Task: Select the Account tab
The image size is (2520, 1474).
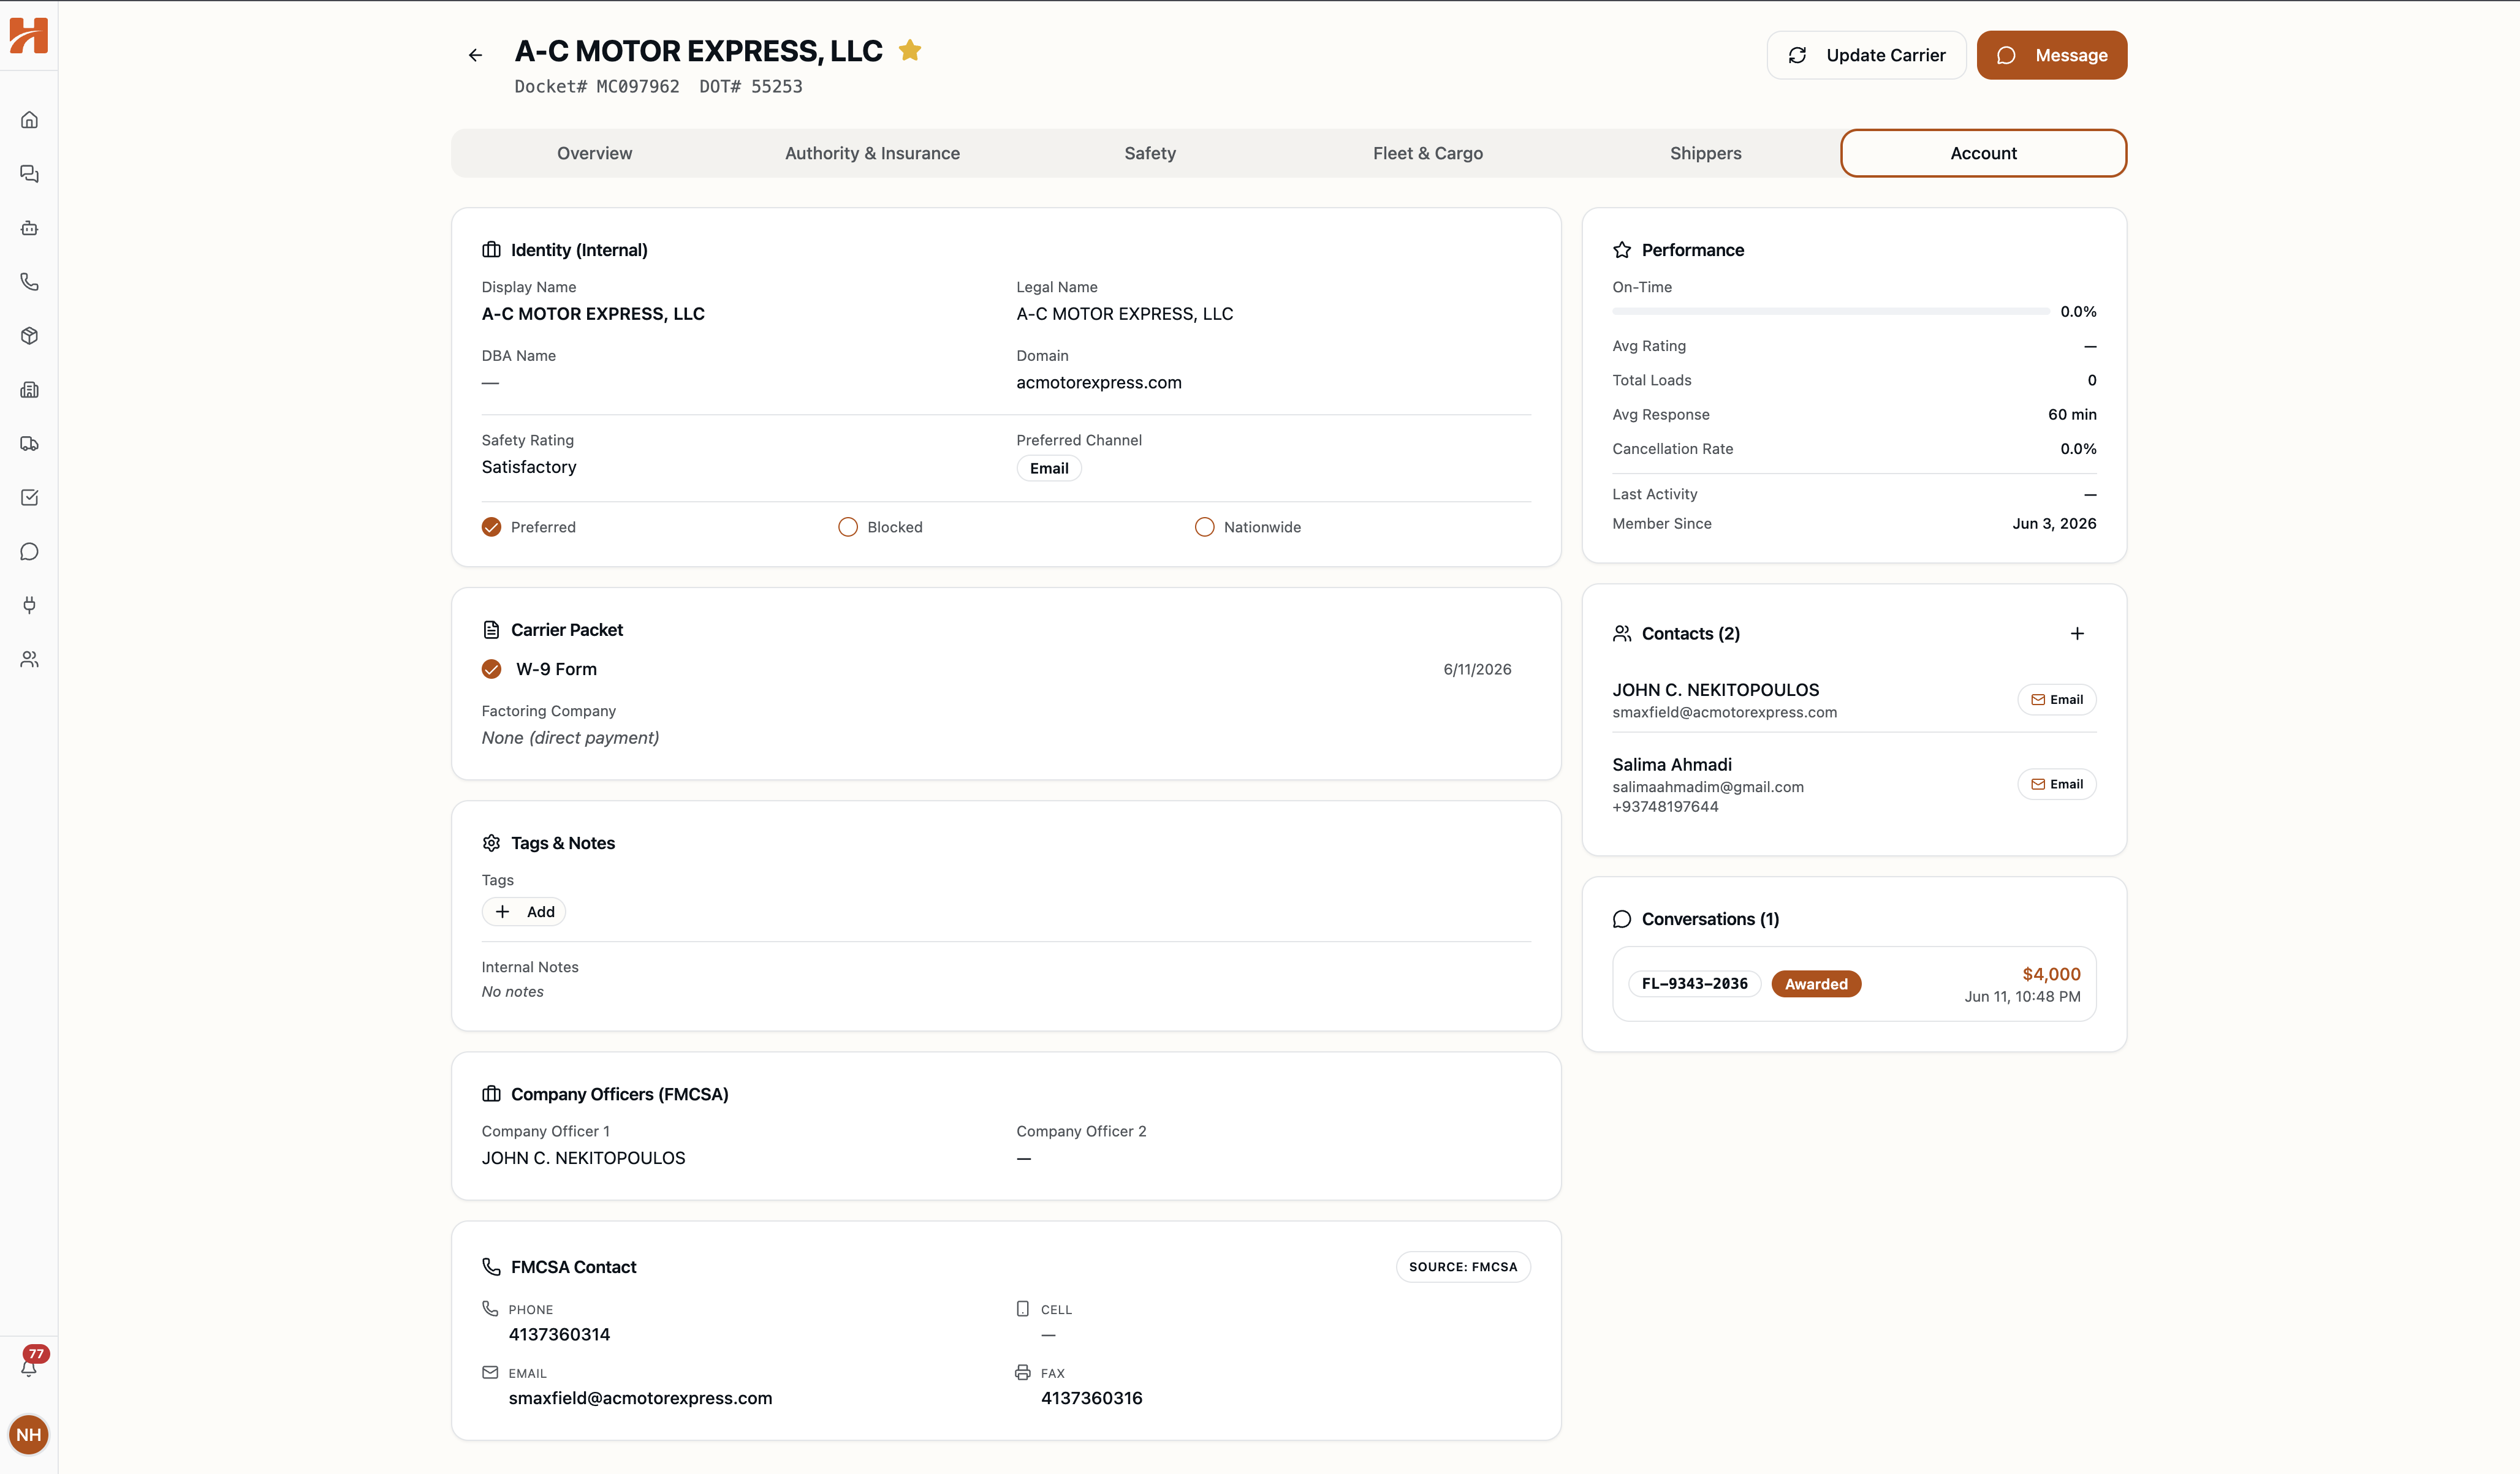Action: 1984,153
